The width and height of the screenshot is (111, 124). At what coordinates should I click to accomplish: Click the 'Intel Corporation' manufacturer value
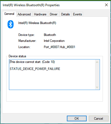(x=54, y=41)
